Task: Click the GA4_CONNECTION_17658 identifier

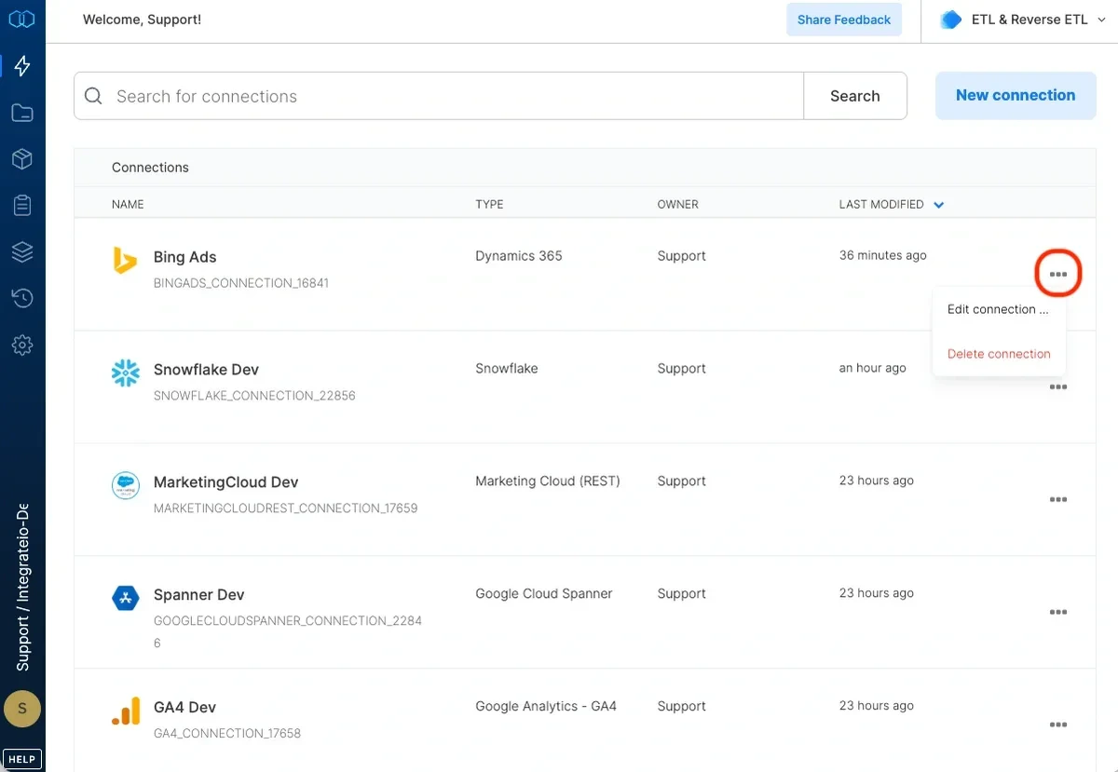Action: pyautogui.click(x=227, y=734)
